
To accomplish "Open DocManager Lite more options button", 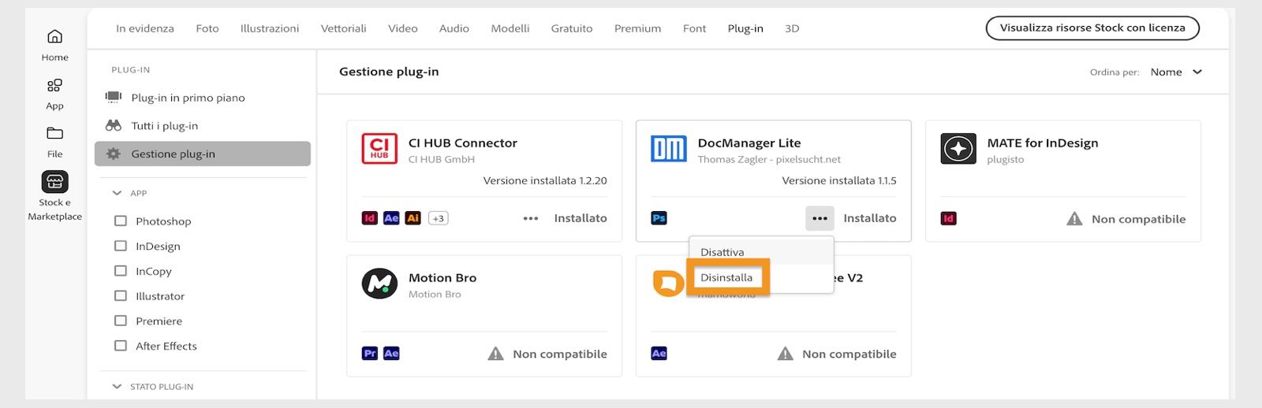I will pyautogui.click(x=820, y=218).
